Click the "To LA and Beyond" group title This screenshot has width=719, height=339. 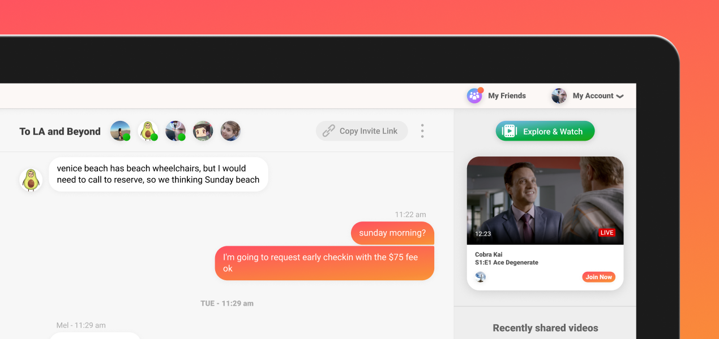pyautogui.click(x=60, y=132)
